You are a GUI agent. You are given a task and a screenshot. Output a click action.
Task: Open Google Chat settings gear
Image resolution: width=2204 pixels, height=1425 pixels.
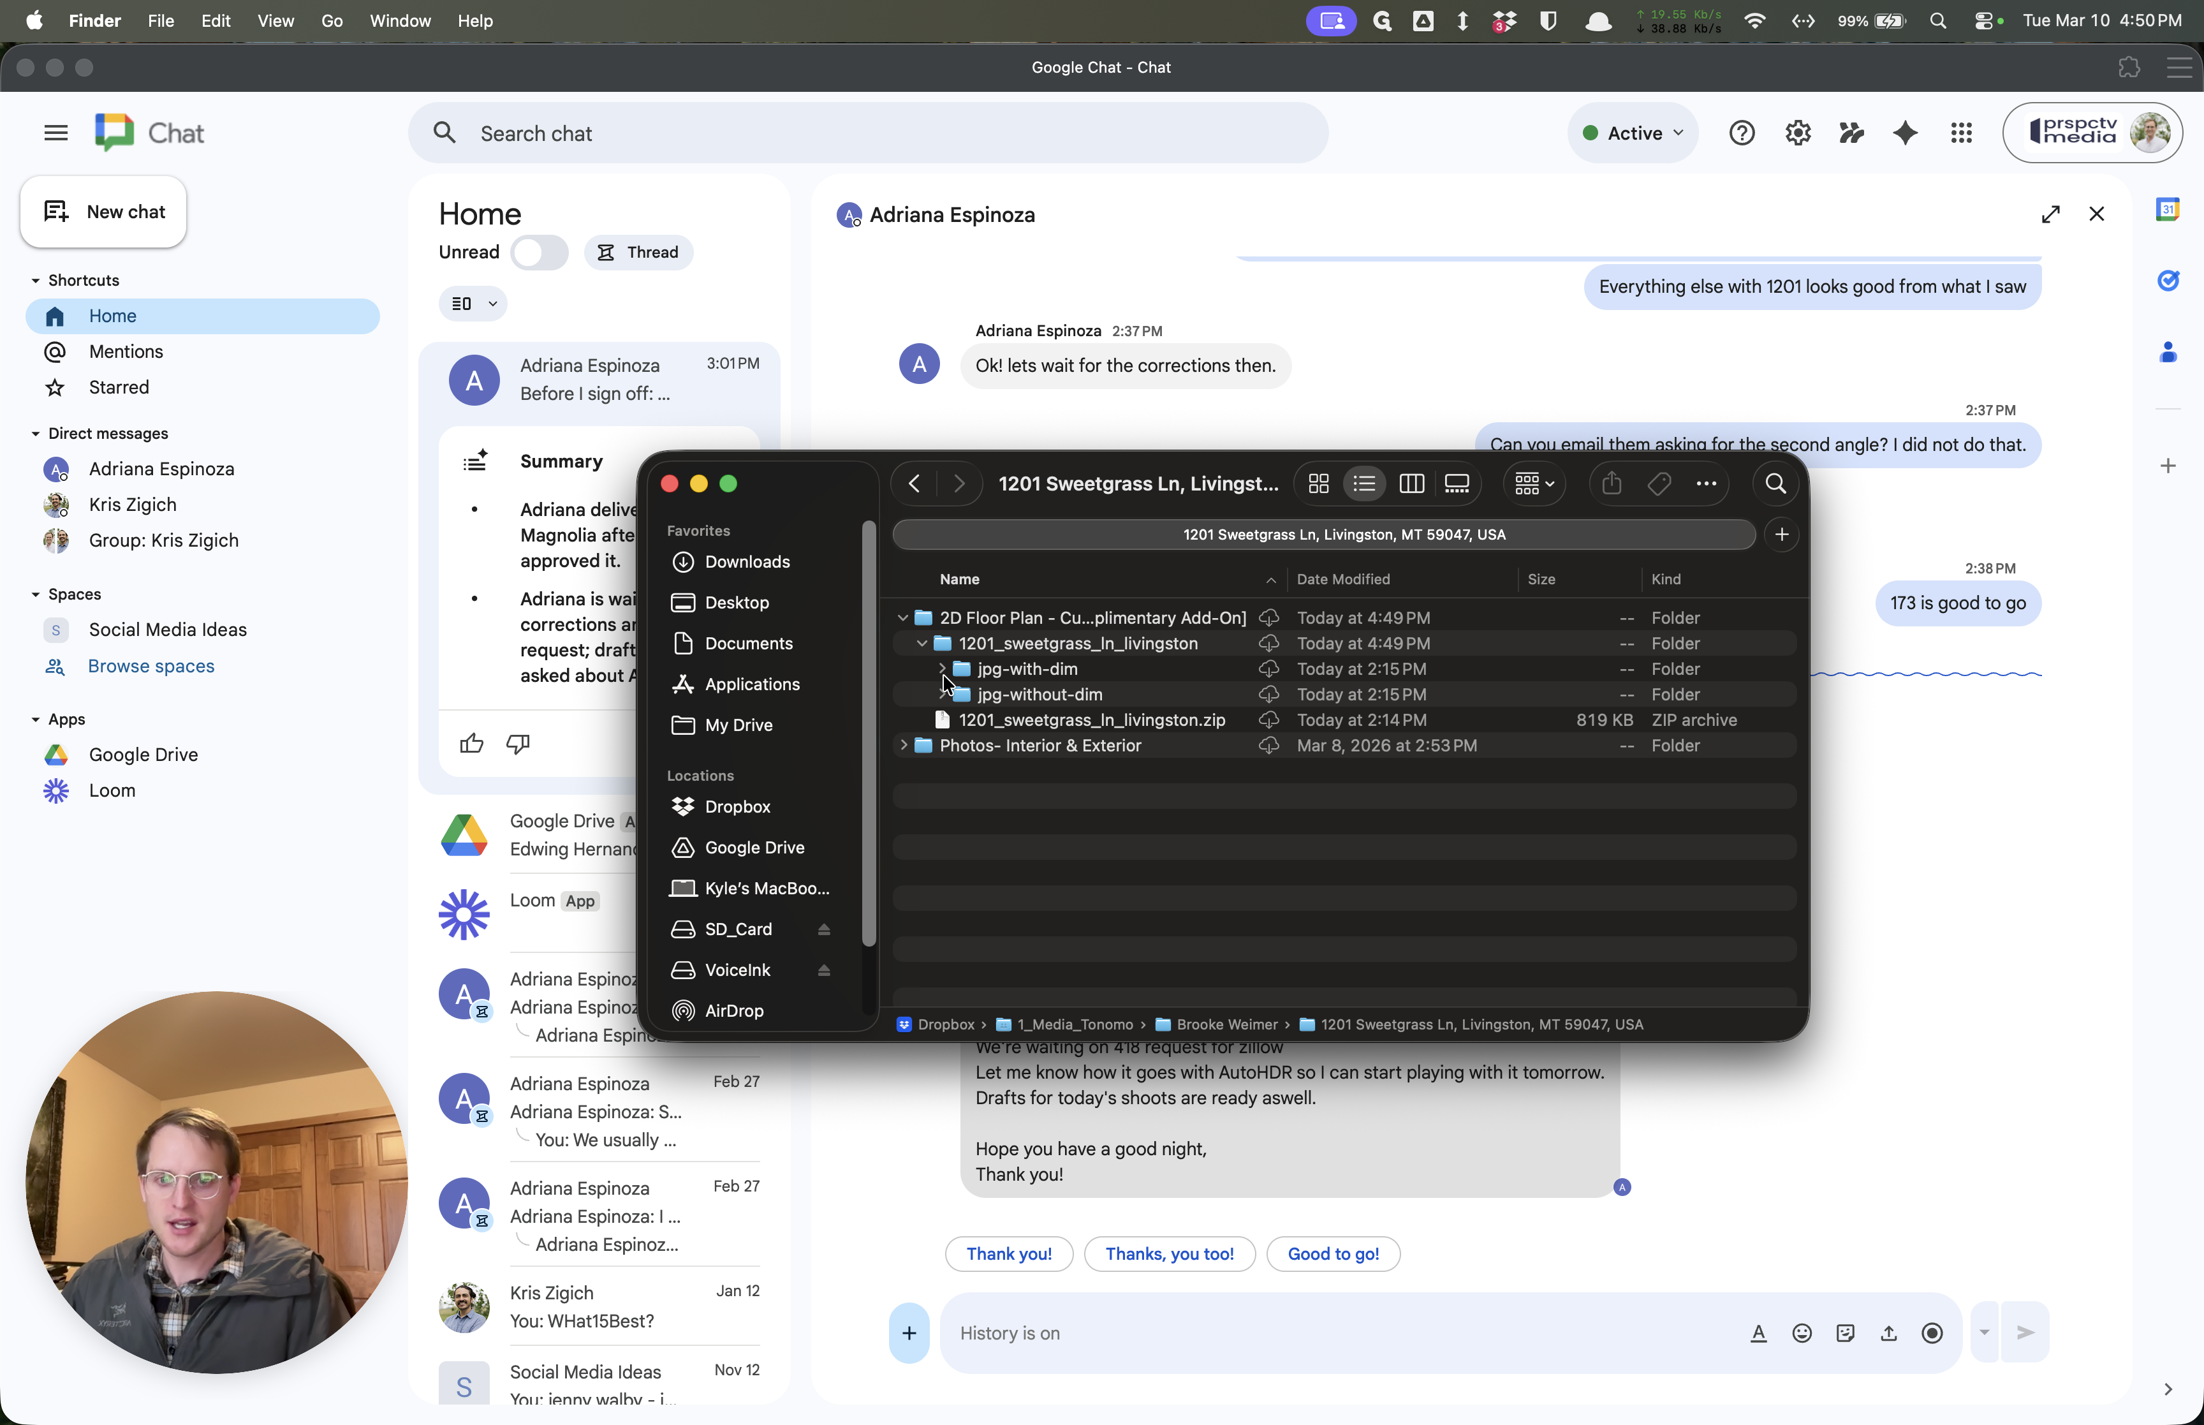pos(1797,133)
